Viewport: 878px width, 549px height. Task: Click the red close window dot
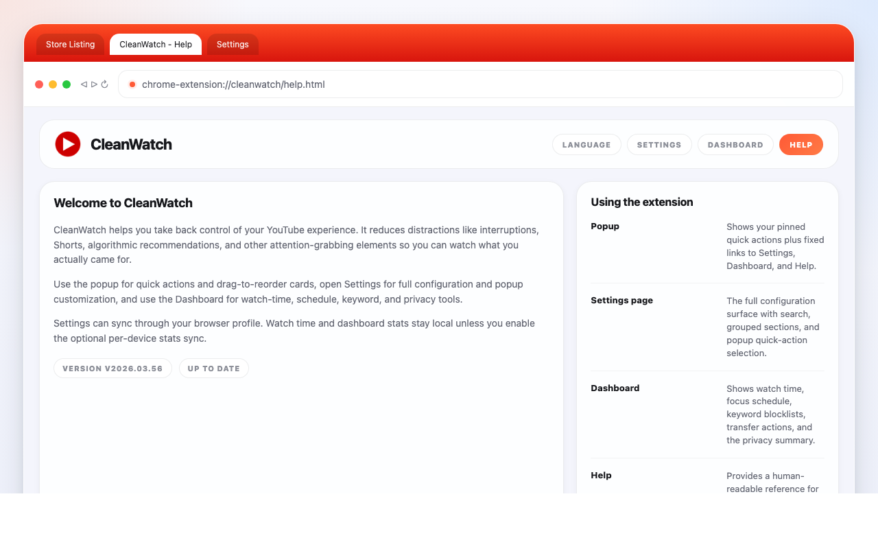(x=39, y=84)
